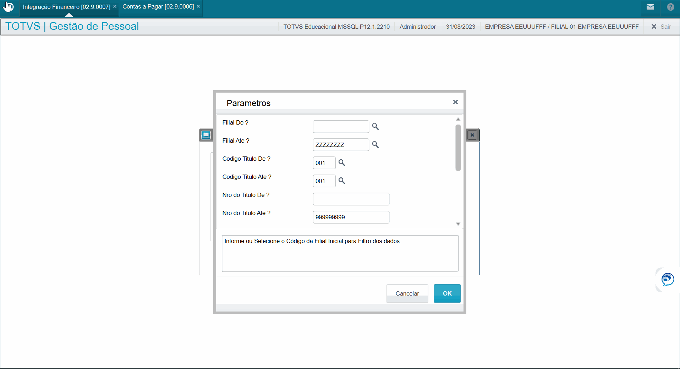This screenshot has height=369, width=680.
Task: Open lookup for Filial De field
Action: tap(375, 126)
